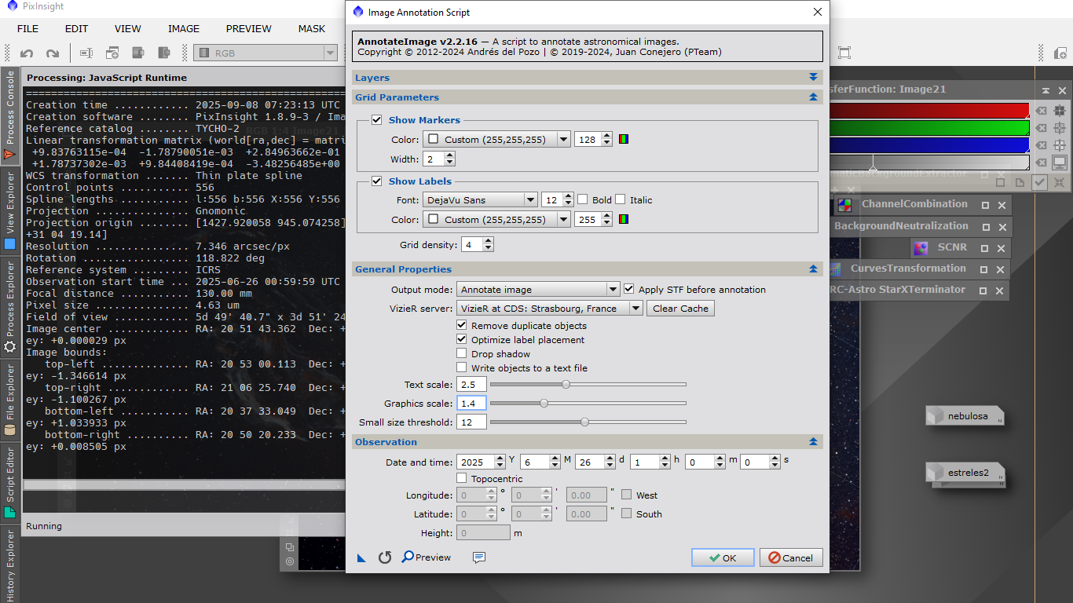The height and width of the screenshot is (603, 1073).
Task: Expand the Layers section
Action: (x=813, y=78)
